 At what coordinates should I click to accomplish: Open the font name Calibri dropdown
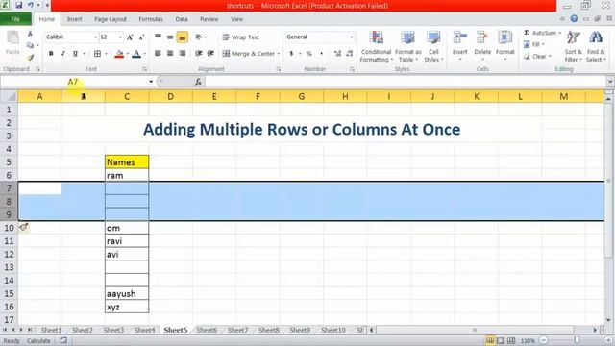(x=95, y=37)
